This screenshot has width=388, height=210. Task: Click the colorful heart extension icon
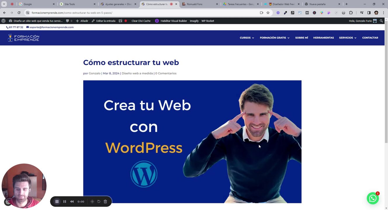[322, 13]
